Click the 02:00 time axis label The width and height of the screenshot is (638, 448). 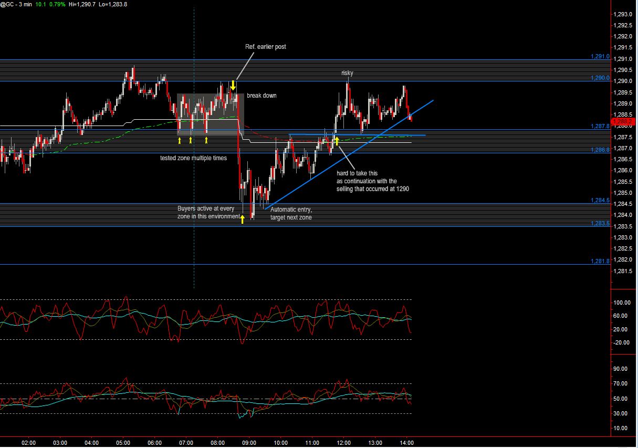coord(29,443)
